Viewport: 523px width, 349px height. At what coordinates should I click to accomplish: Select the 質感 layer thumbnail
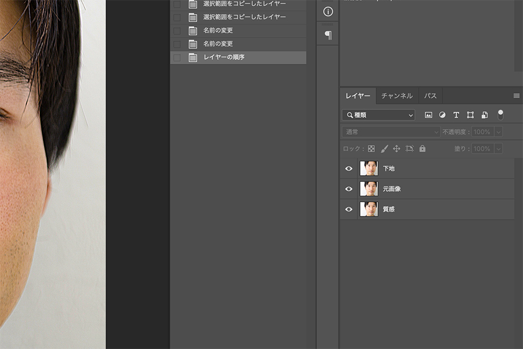(x=369, y=209)
